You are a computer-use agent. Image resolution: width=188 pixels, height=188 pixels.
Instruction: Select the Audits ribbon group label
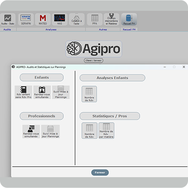point(7,29)
